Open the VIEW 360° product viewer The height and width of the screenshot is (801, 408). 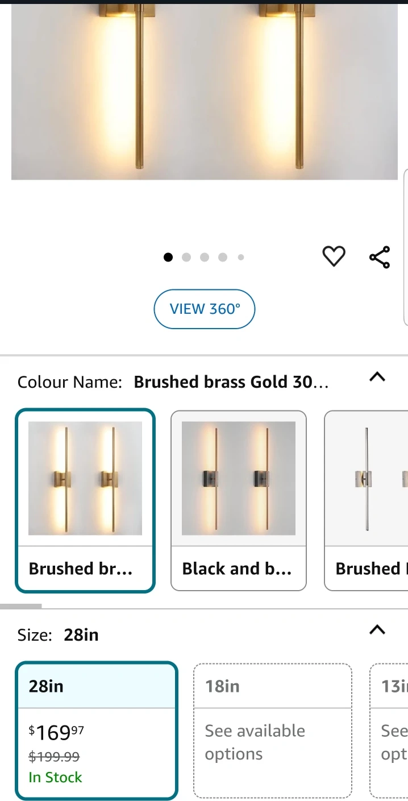tap(205, 309)
